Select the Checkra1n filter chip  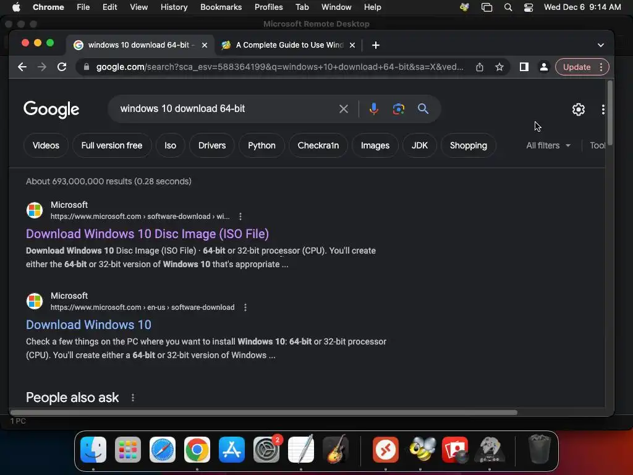[x=318, y=145]
